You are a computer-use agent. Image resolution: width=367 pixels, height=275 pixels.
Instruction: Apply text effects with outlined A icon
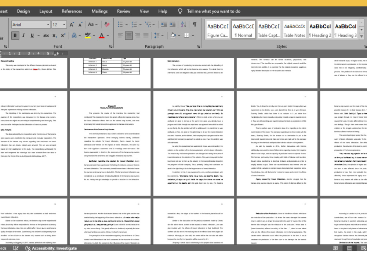pyautogui.click(x=74, y=36)
